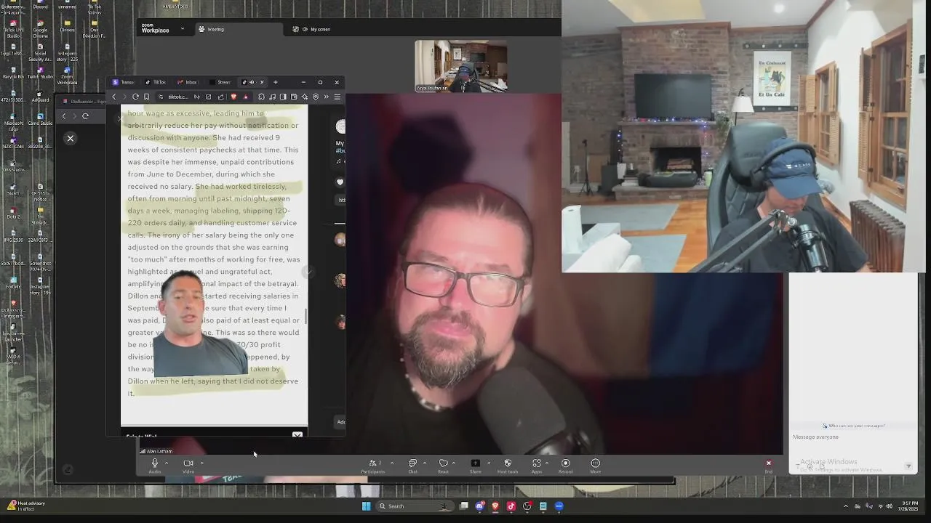Open the OBS Studio desktop shortcut
Viewport: 931px width, 523px height.
[13, 165]
